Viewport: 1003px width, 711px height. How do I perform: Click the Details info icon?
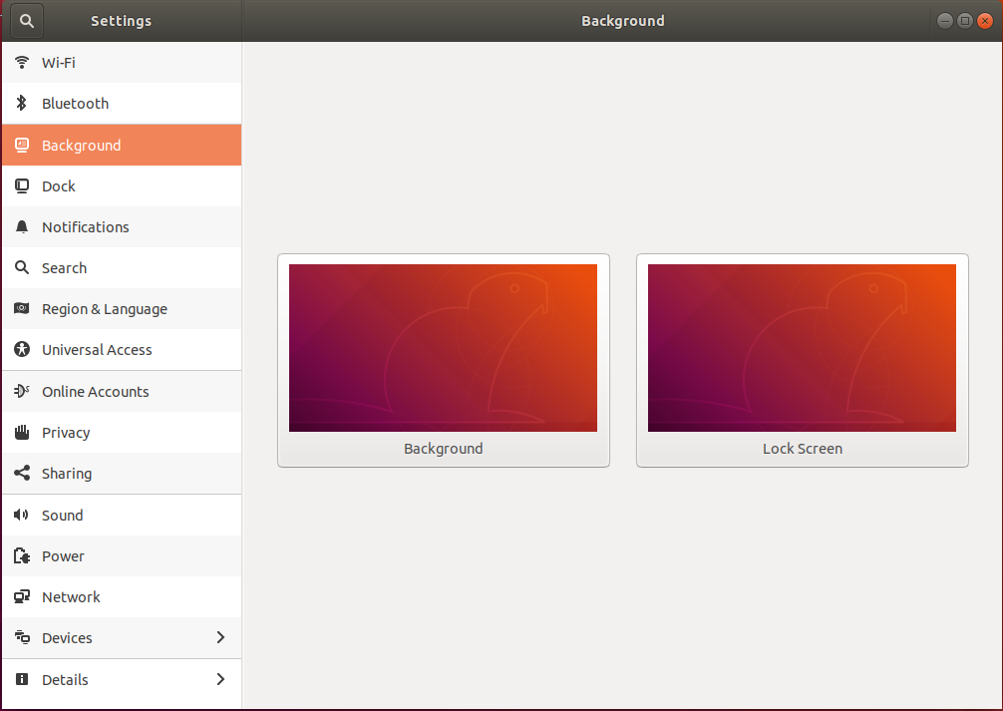click(22, 679)
